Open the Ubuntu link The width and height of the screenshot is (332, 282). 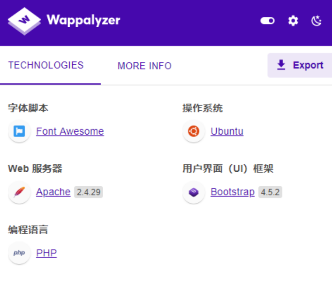(227, 131)
